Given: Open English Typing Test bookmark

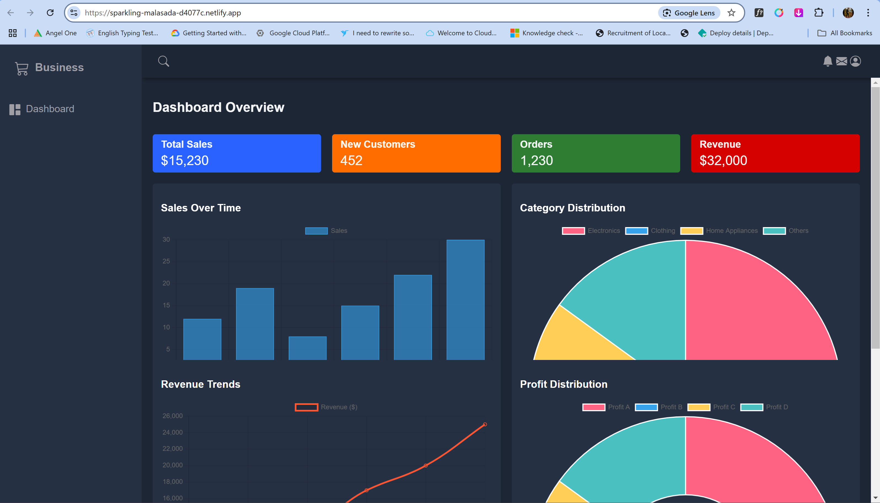Looking at the screenshot, I should (122, 33).
